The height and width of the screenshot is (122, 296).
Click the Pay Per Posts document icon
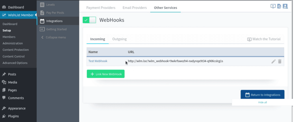point(42,13)
